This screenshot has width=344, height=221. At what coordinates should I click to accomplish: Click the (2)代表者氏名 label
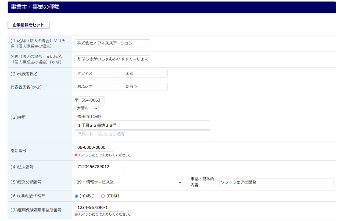(24, 74)
